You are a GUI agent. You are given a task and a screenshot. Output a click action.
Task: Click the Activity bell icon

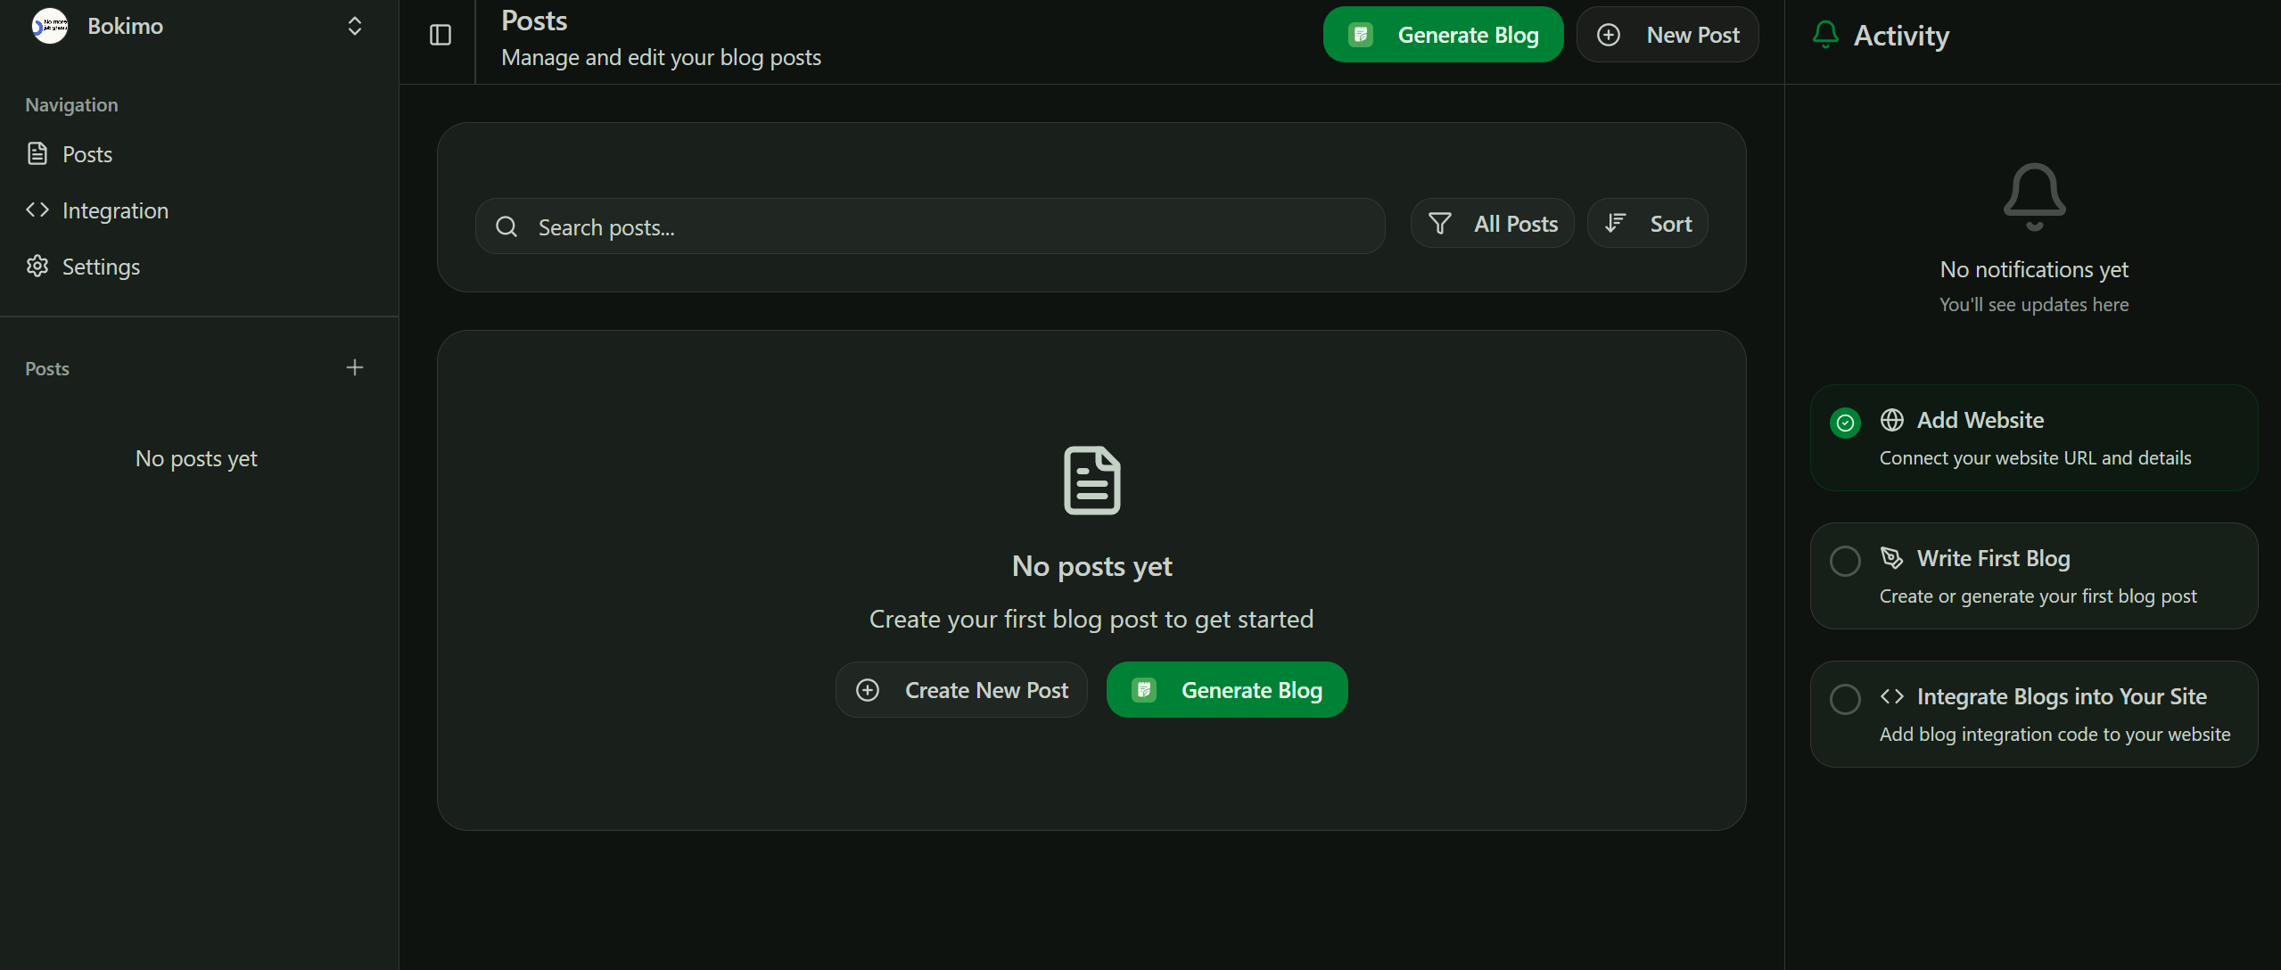point(1825,35)
